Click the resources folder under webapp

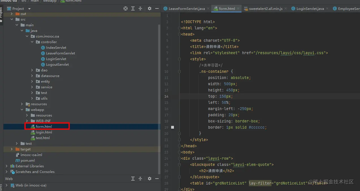click(41, 115)
